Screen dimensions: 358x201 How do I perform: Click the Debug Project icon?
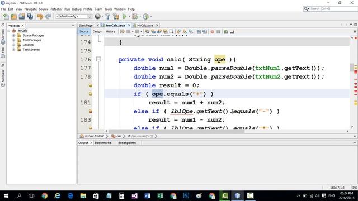tap(135, 16)
